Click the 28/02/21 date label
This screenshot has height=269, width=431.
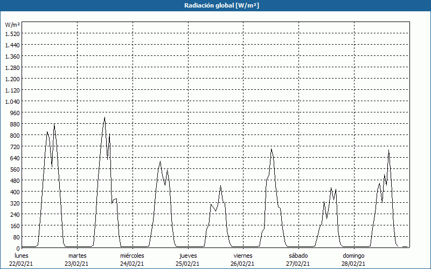coord(353,264)
